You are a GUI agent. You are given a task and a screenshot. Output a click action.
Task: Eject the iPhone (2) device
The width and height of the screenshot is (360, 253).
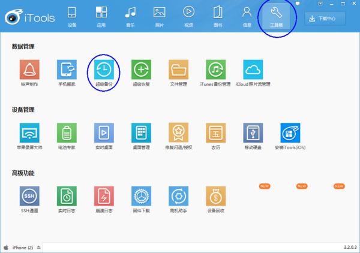(38, 247)
